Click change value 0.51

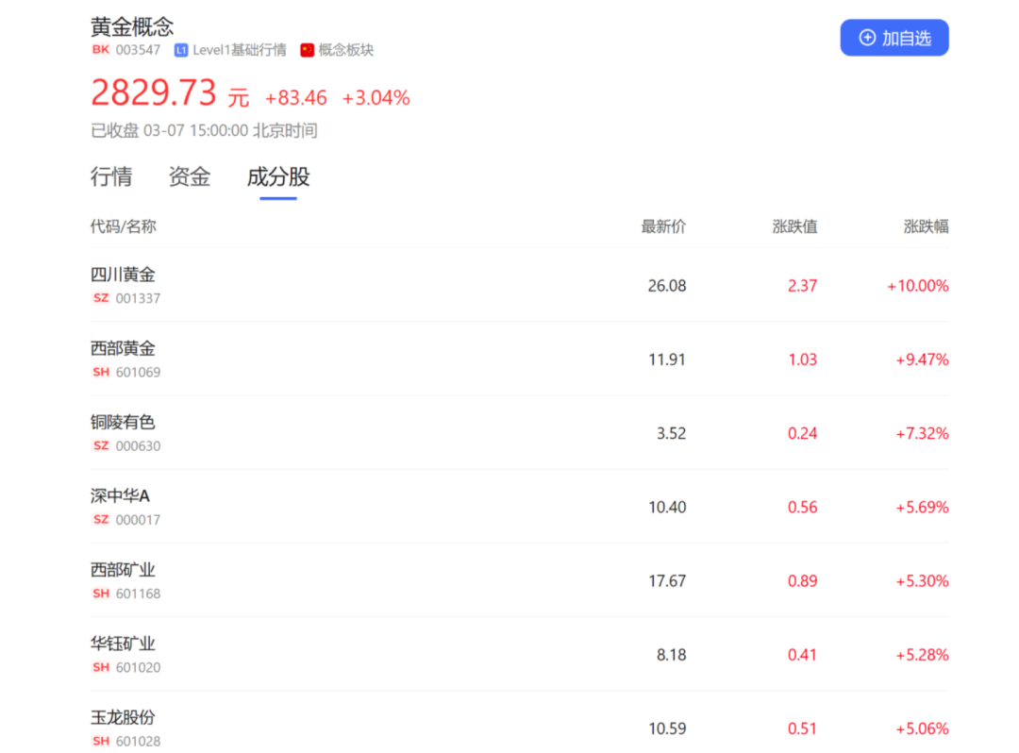[802, 729]
